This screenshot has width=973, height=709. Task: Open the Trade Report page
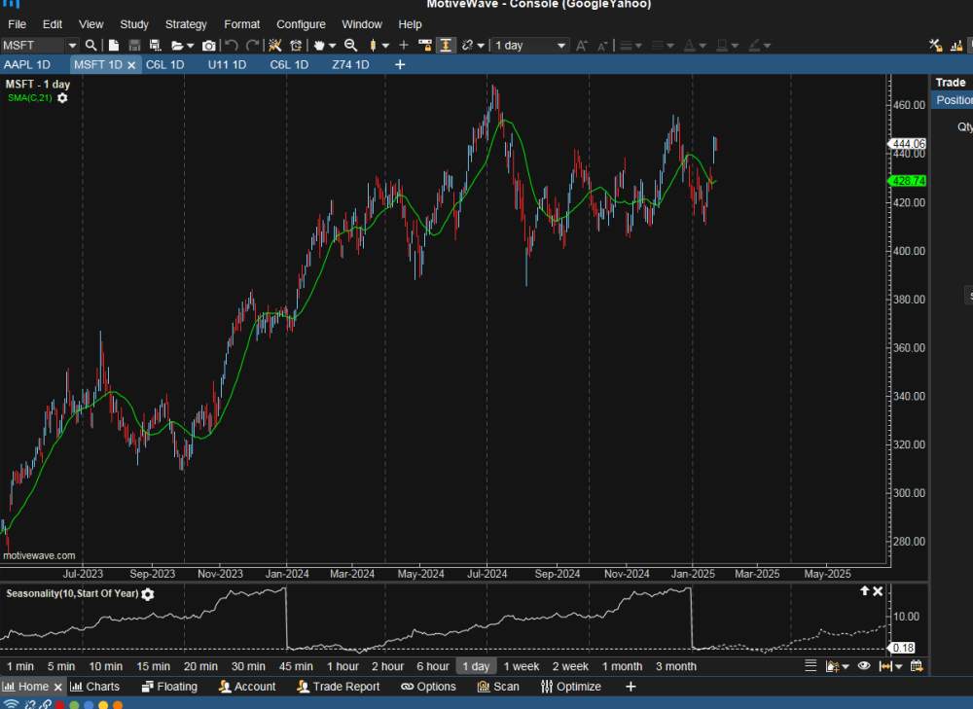click(x=338, y=687)
